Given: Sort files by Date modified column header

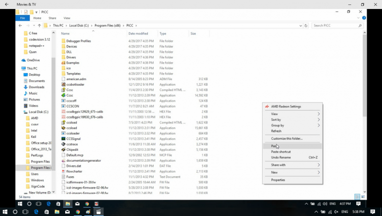Looking at the screenshot, I should pos(138,34).
